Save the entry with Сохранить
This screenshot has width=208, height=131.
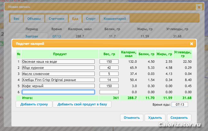pyautogui.click(x=179, y=118)
